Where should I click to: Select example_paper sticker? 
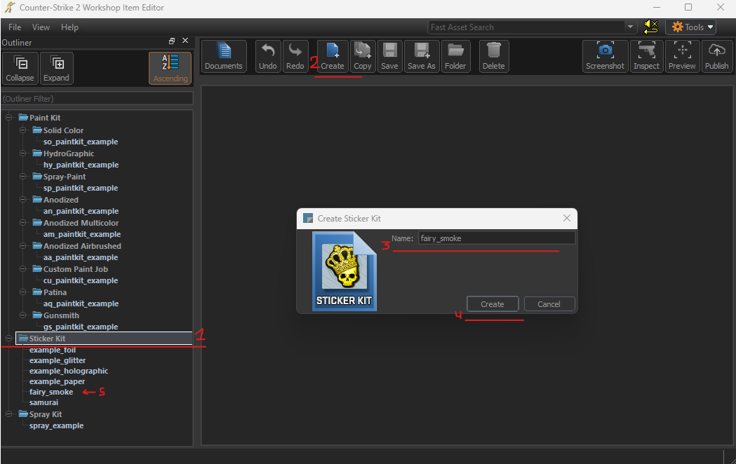coord(58,381)
